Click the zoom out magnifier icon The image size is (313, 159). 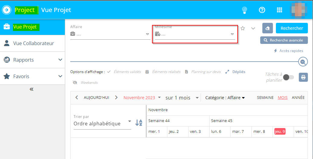pos(303,62)
